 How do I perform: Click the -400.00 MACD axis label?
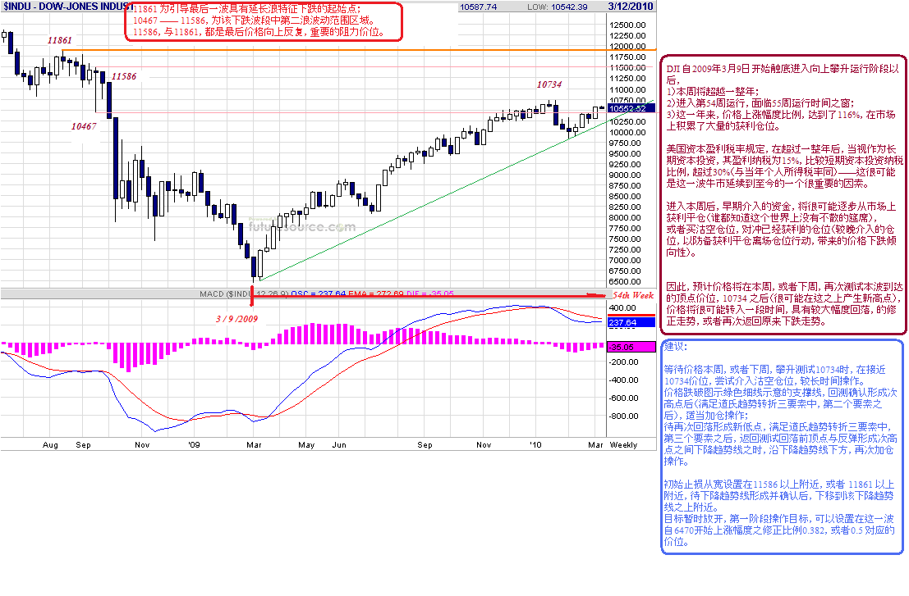click(x=623, y=380)
